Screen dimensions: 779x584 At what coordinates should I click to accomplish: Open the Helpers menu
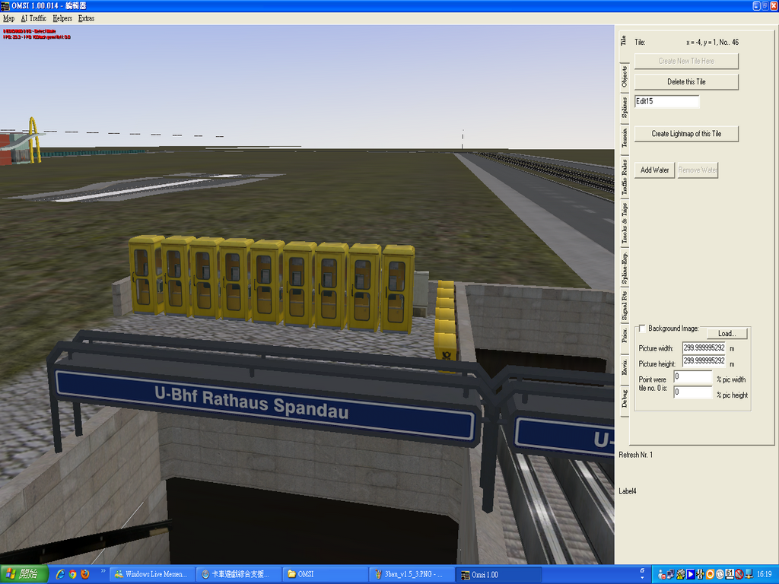click(x=62, y=18)
